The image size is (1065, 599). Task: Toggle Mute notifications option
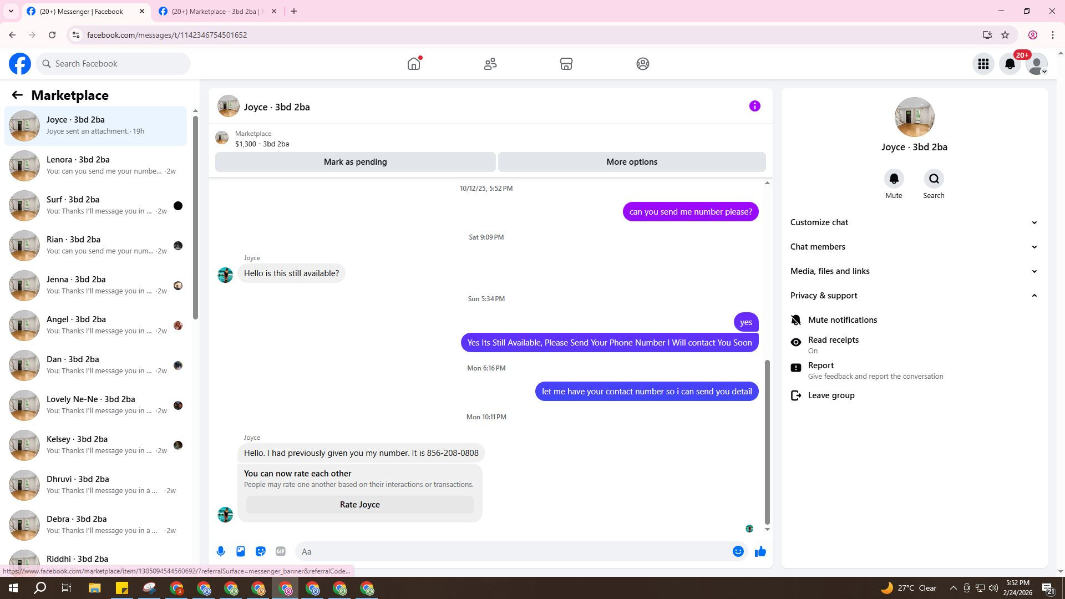click(x=842, y=320)
